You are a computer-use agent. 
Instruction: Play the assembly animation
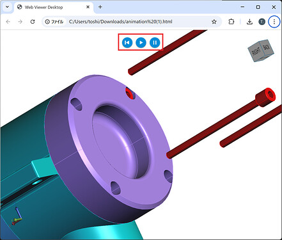[141, 42]
